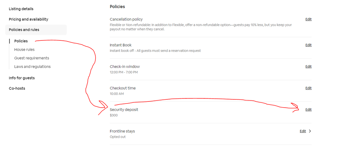Click the Instant Book row title
Image resolution: width=339 pixels, height=150 pixels.
(120, 45)
